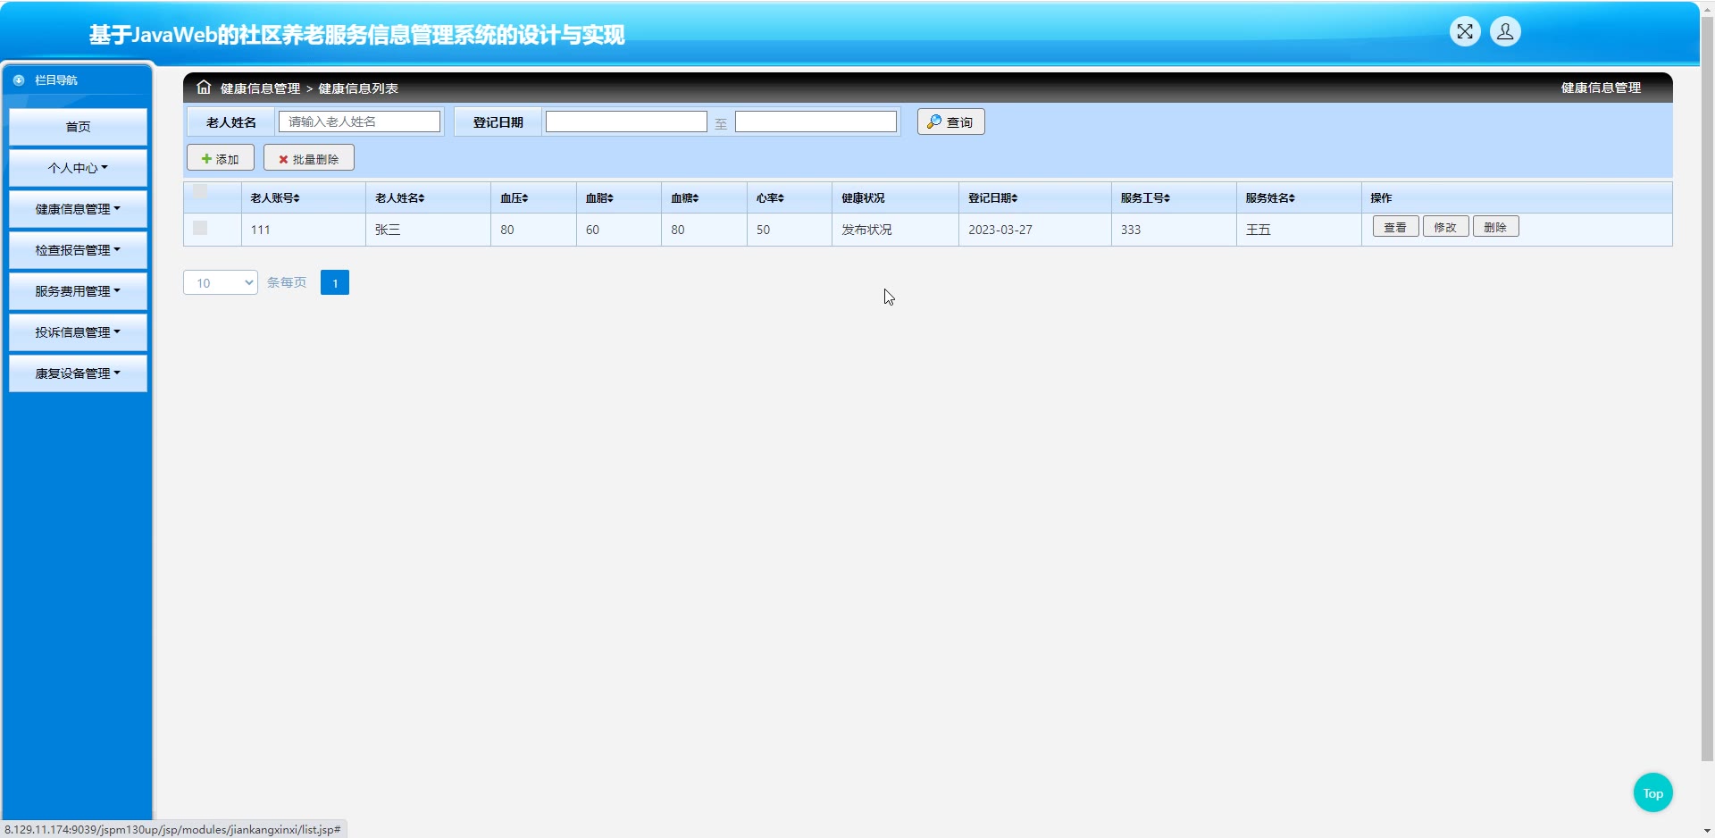Screen dimensions: 1715x838
Task: Click the magnifier icon on 查询 button
Action: tap(933, 122)
